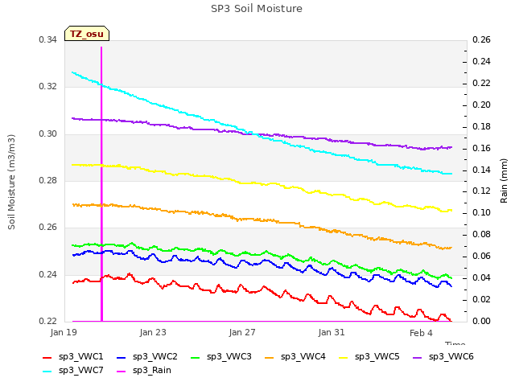Click the 0.26 right axis label
This screenshot has height=386, width=515.
coord(481,40)
